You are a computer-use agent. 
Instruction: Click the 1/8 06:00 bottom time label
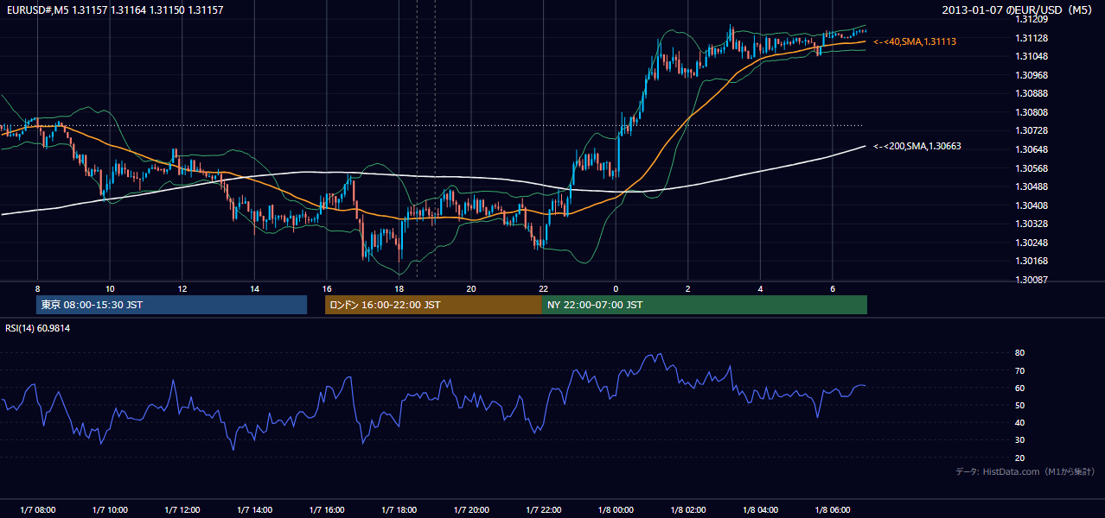[833, 510]
